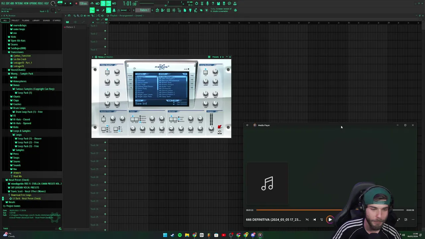The height and width of the screenshot is (239, 425).
Task: Click the browser search magnifier icon
Action: (x=60, y=229)
